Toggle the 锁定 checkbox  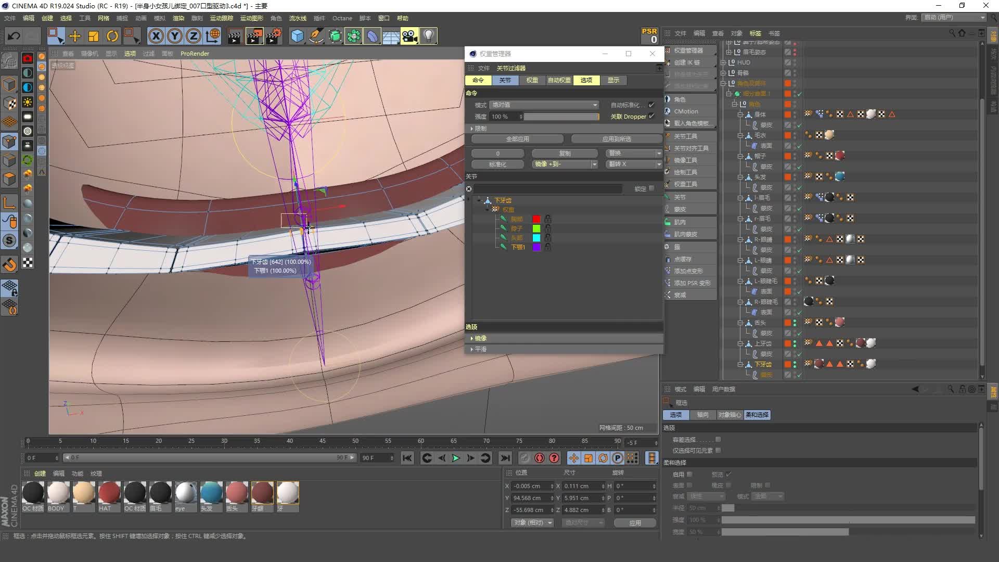[x=651, y=188]
